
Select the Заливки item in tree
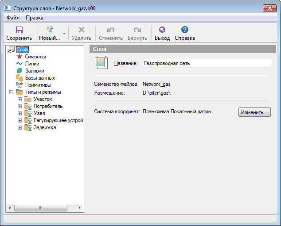[34, 71]
